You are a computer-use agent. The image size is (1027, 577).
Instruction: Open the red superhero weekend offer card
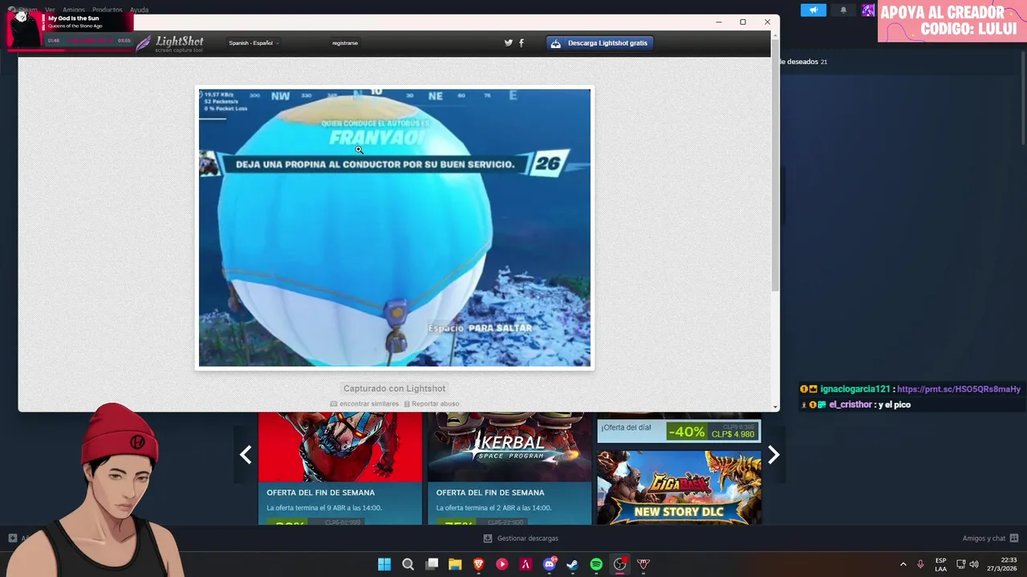[x=340, y=468]
